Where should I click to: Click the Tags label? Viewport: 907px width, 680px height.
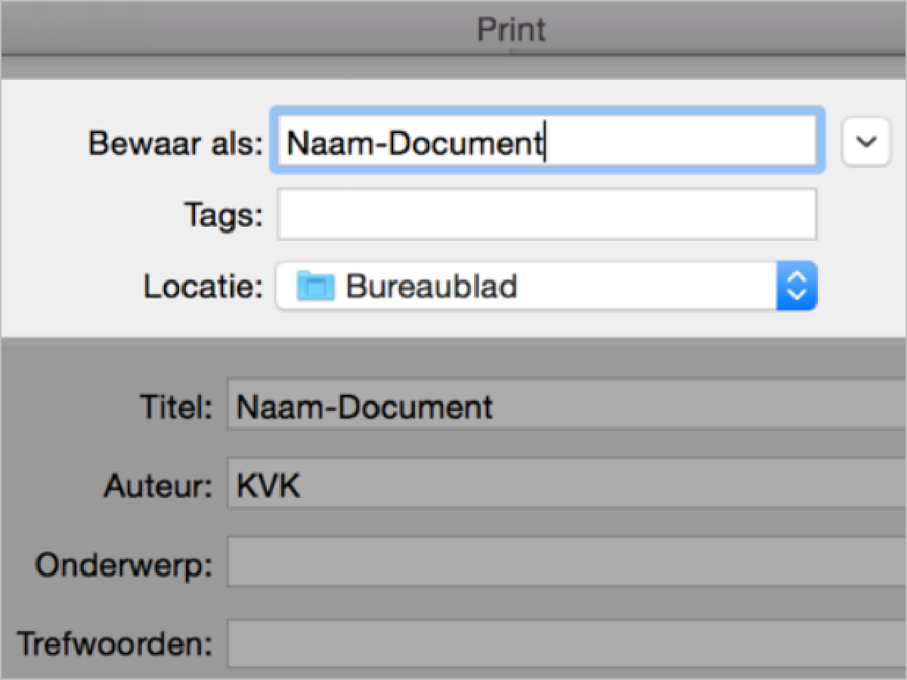coord(224,216)
